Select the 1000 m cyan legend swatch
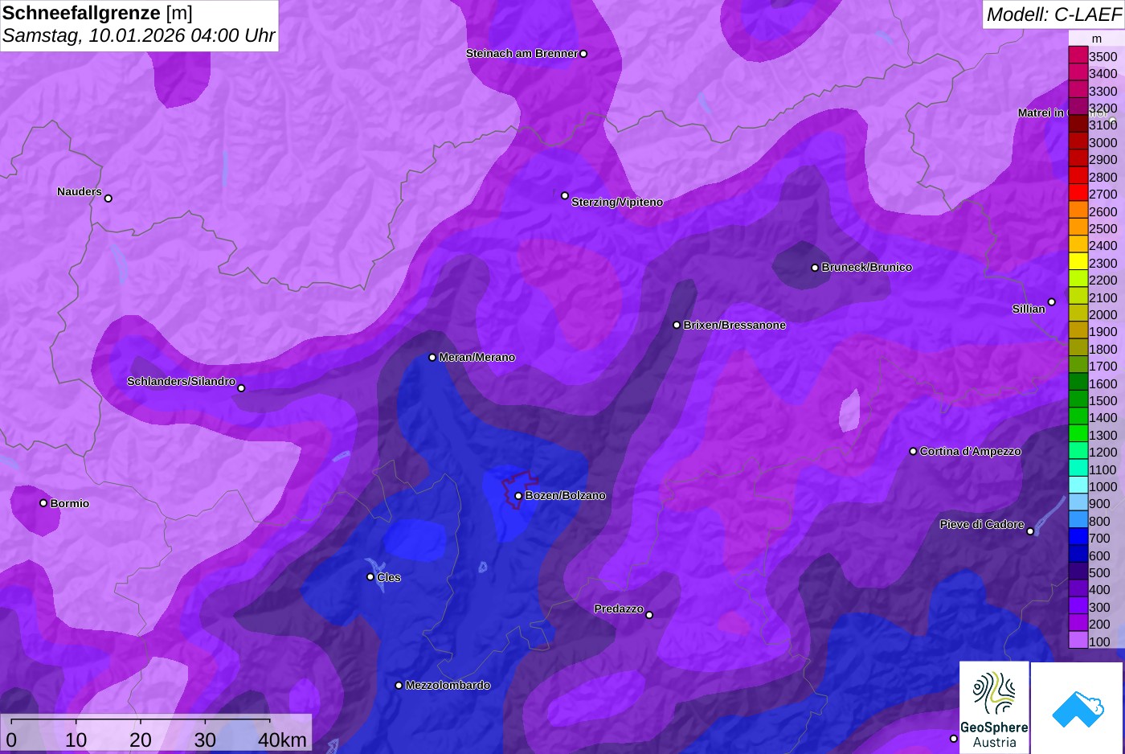Screen dimensions: 1125x754 [1078, 486]
